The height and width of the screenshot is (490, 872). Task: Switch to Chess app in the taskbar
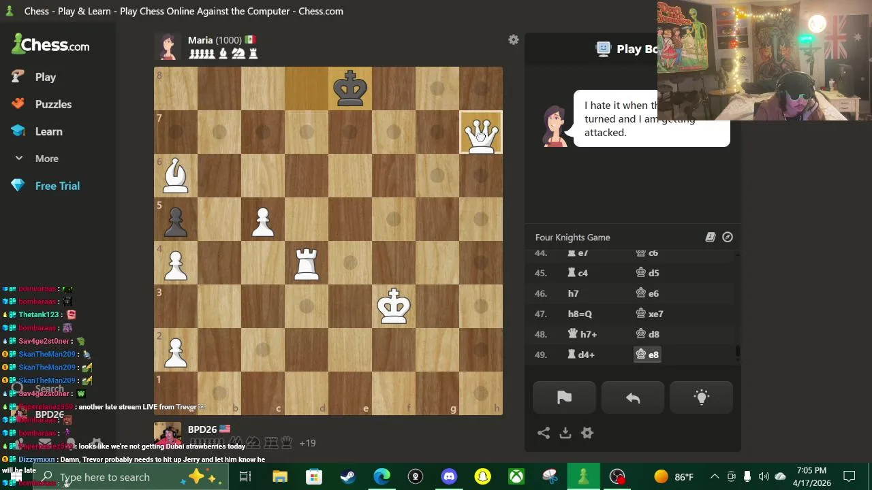pyautogui.click(x=583, y=477)
